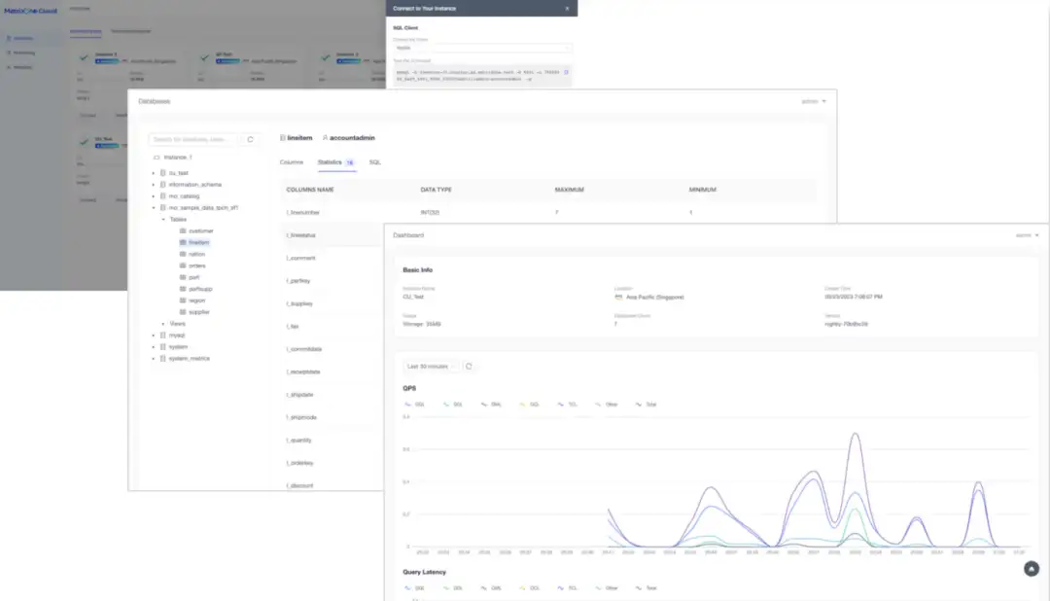Screen dimensions: 1050x601
Task: Click the MatrixOne Cloud logo
Action: point(31,11)
